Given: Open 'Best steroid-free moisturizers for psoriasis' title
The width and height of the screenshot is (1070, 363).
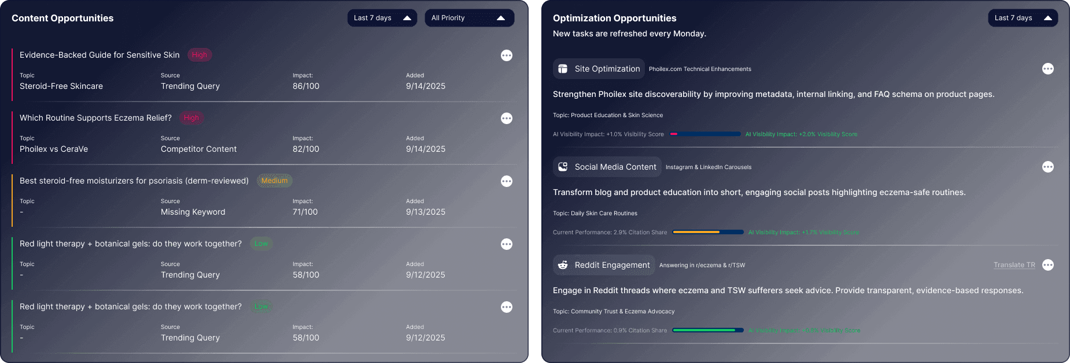Looking at the screenshot, I should coord(134,181).
